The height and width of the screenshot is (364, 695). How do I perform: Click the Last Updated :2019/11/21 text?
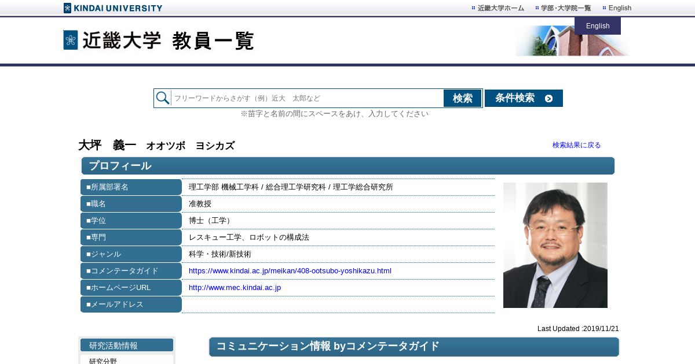point(578,329)
